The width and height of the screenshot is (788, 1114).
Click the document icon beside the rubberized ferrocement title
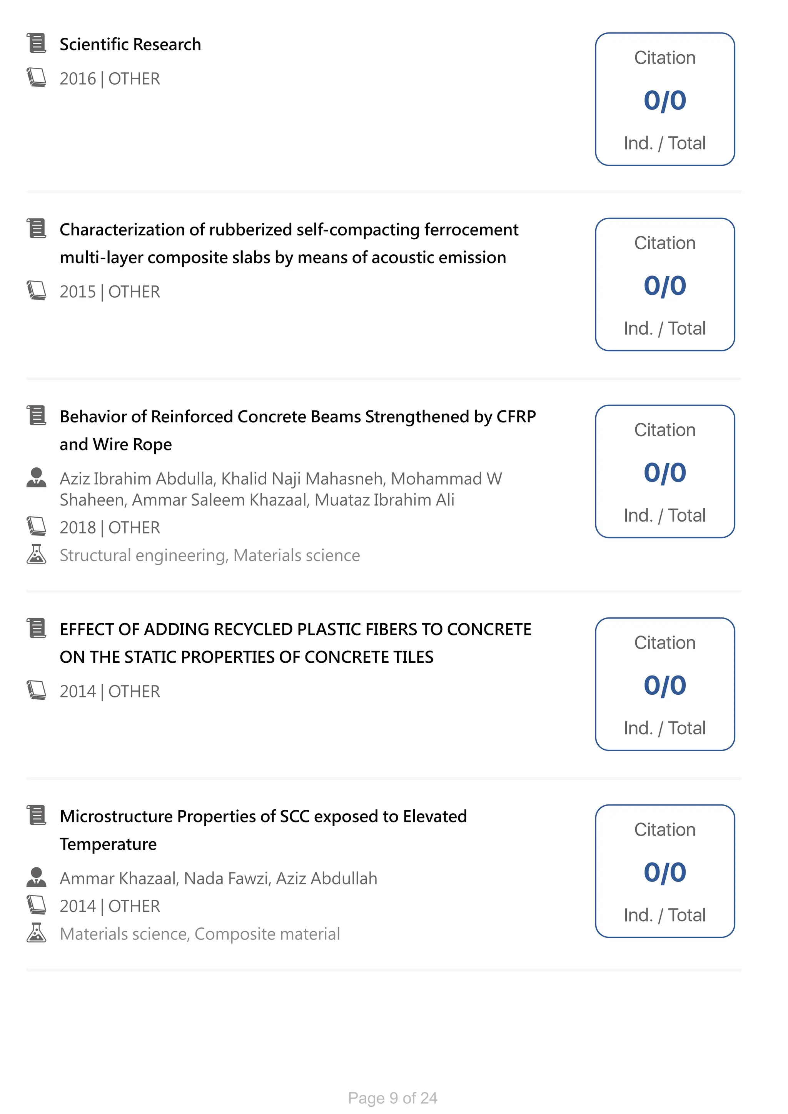pyautogui.click(x=37, y=228)
